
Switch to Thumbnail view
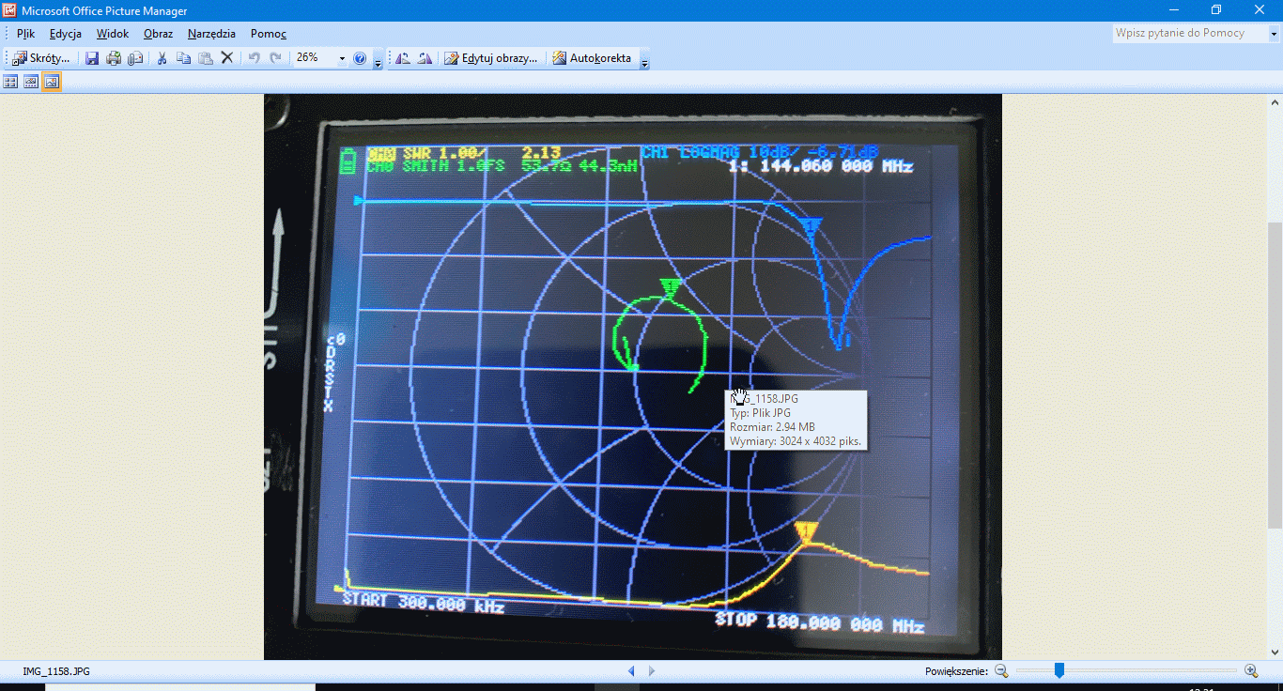pyautogui.click(x=11, y=83)
